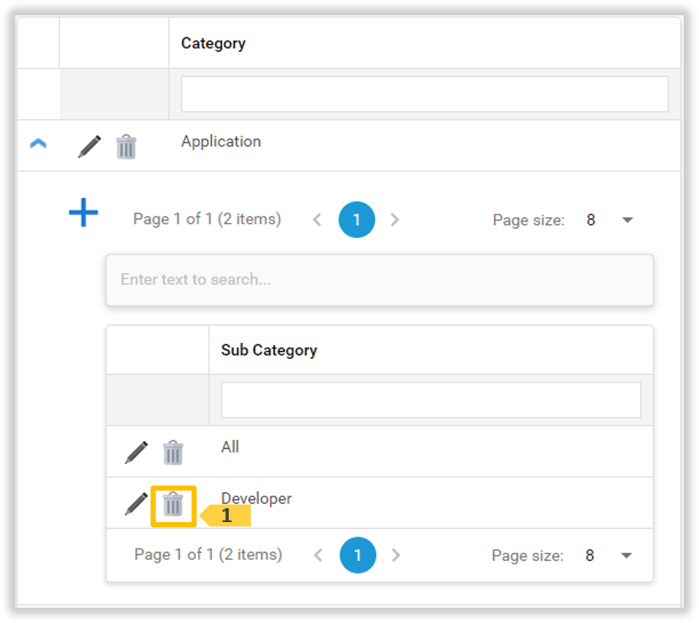
Task: Select page 1 in bottom pager
Action: [358, 555]
